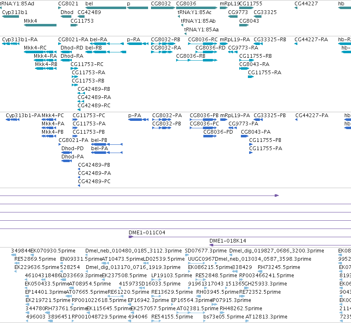The width and height of the screenshot is (351, 323).
Task: Select the bel-RB transcript label
Action: pos(94,48)
